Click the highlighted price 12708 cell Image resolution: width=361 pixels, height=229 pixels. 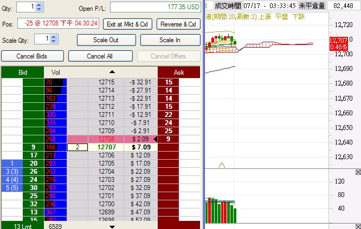(106, 139)
